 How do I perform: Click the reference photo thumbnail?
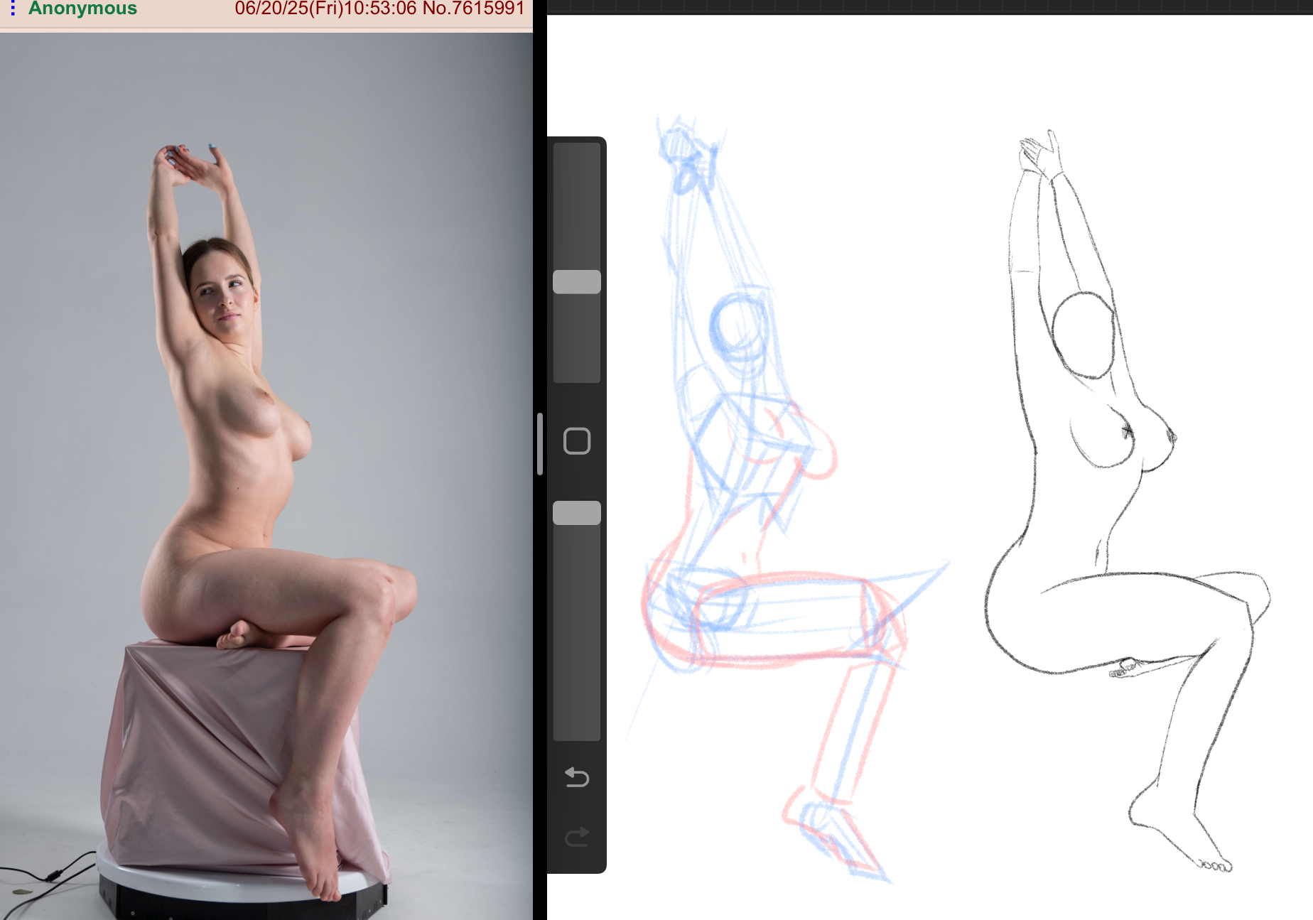[x=266, y=476]
